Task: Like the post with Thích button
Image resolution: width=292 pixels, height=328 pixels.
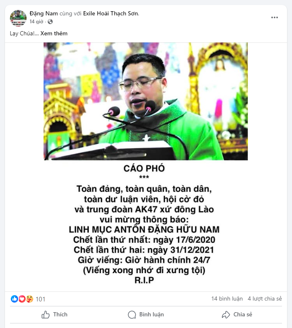Action: (54, 314)
